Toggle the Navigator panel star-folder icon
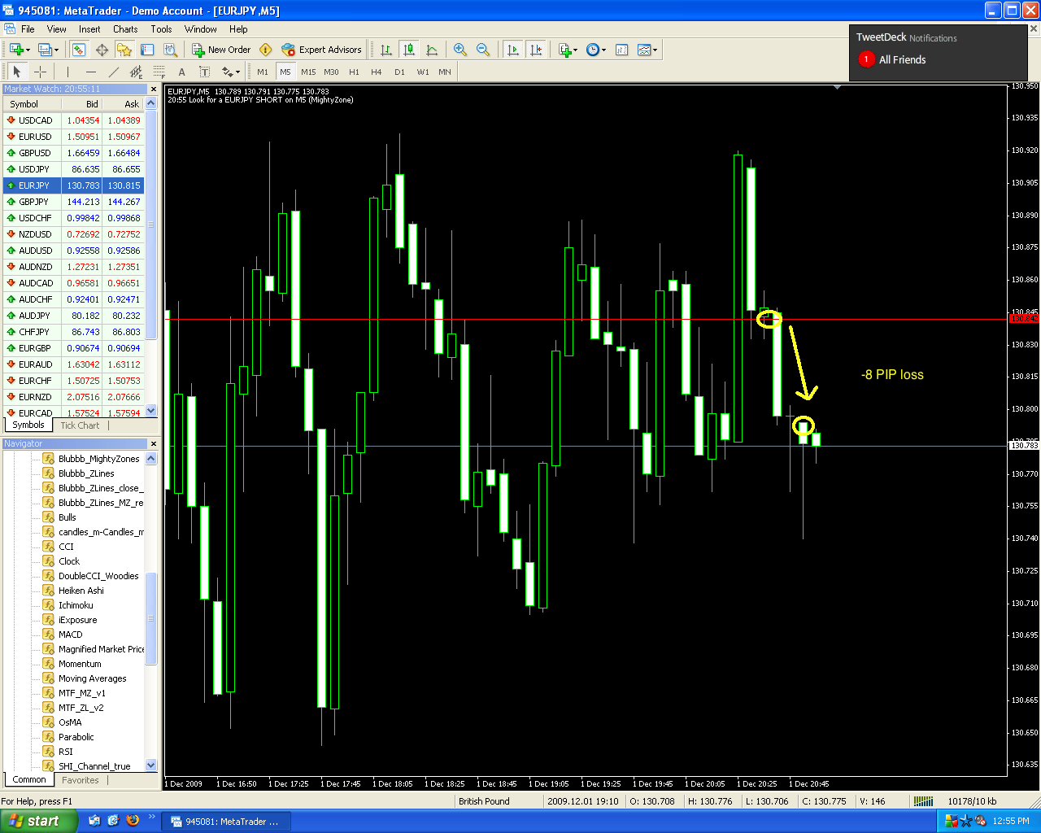The height and width of the screenshot is (833, 1041). (124, 50)
